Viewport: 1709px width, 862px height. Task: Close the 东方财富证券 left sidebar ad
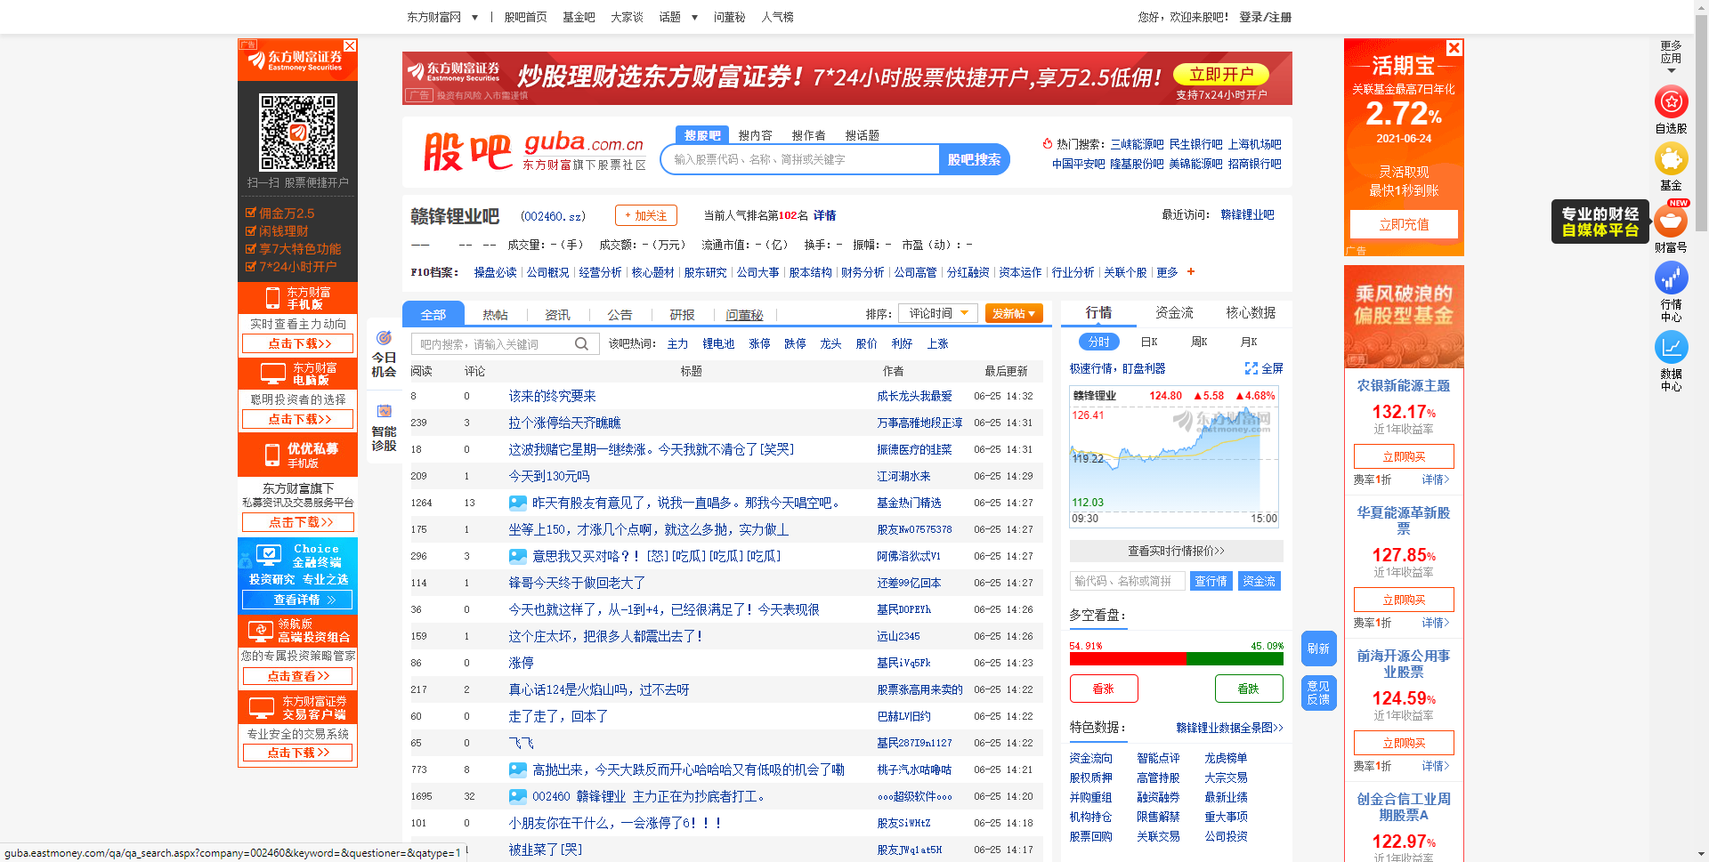(350, 45)
